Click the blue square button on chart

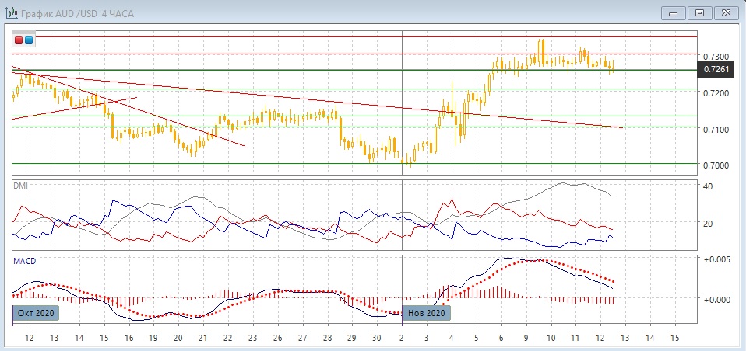pos(29,40)
